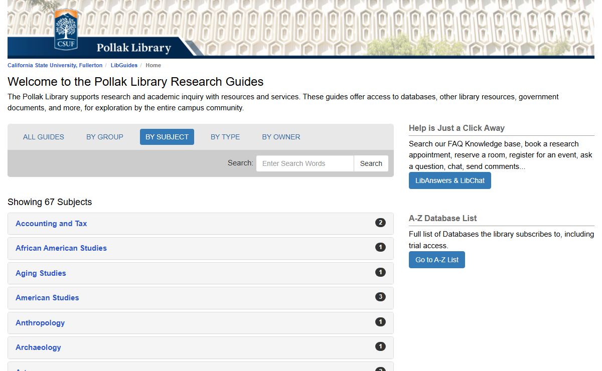Switch to the By Group tab

[105, 137]
